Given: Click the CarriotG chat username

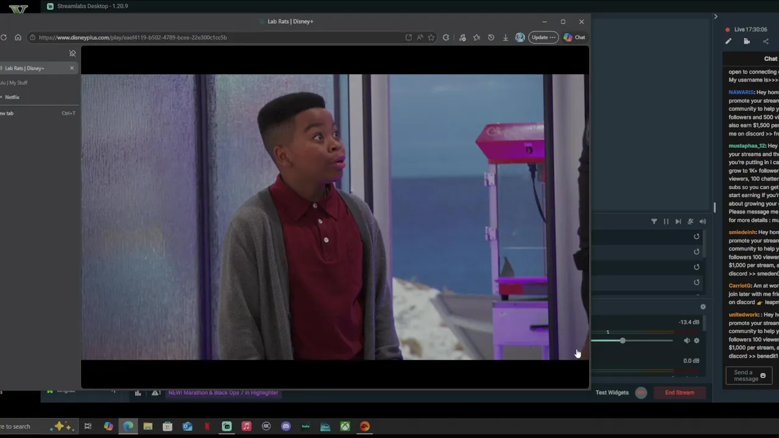Looking at the screenshot, I should coord(740,286).
